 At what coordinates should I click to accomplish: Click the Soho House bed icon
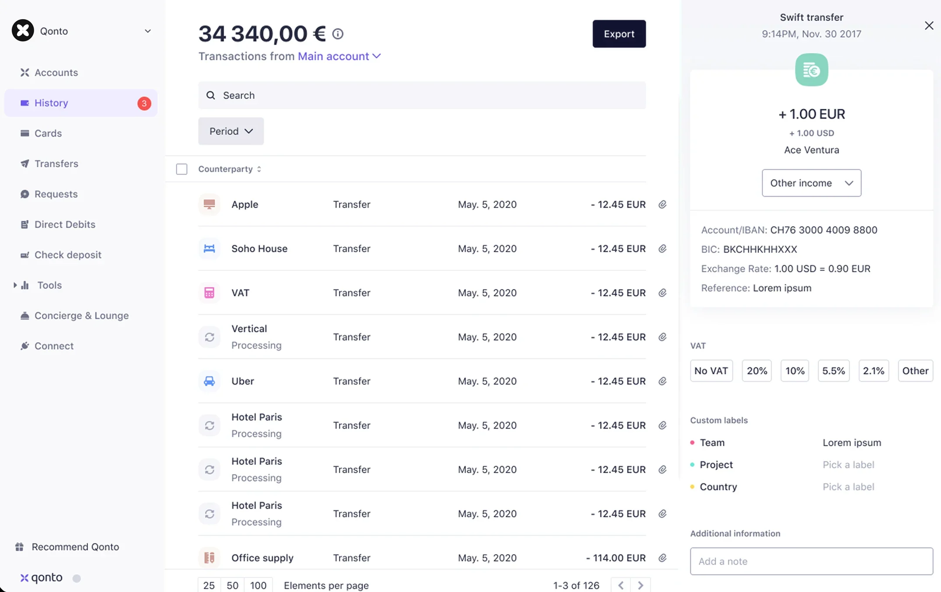[x=209, y=249]
